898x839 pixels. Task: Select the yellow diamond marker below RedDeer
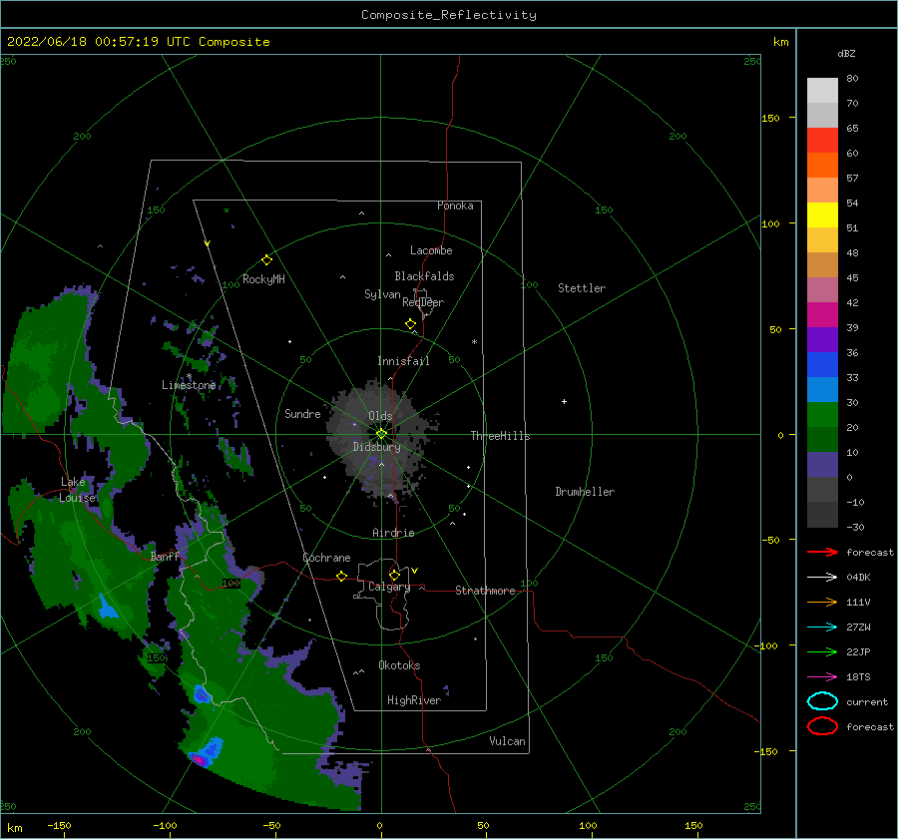coord(410,324)
